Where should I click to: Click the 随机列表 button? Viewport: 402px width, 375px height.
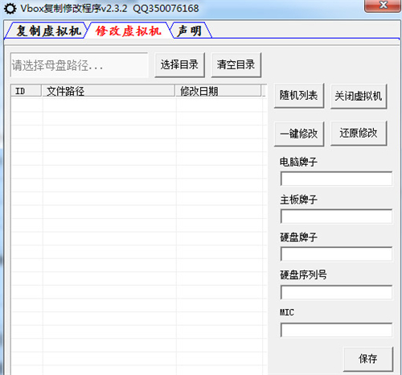coord(299,96)
